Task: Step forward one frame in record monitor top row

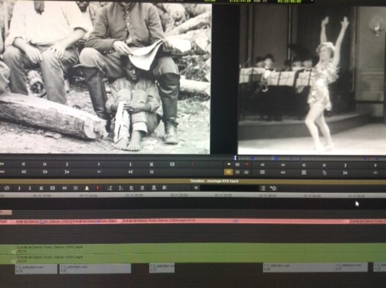Action: pos(324,165)
